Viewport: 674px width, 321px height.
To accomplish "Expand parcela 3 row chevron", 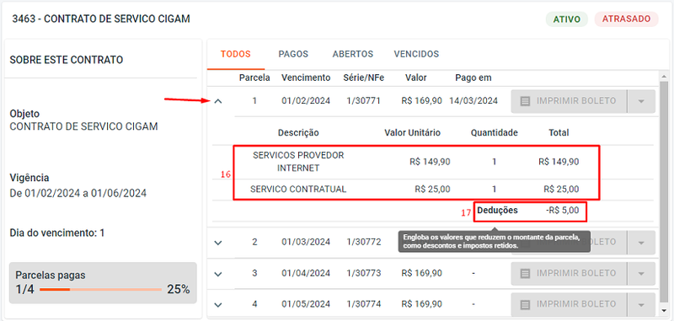I will (x=218, y=274).
